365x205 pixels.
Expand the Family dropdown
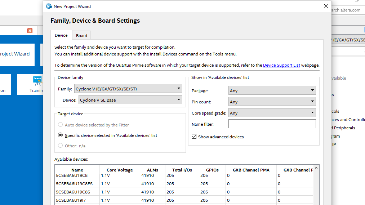tap(128, 89)
